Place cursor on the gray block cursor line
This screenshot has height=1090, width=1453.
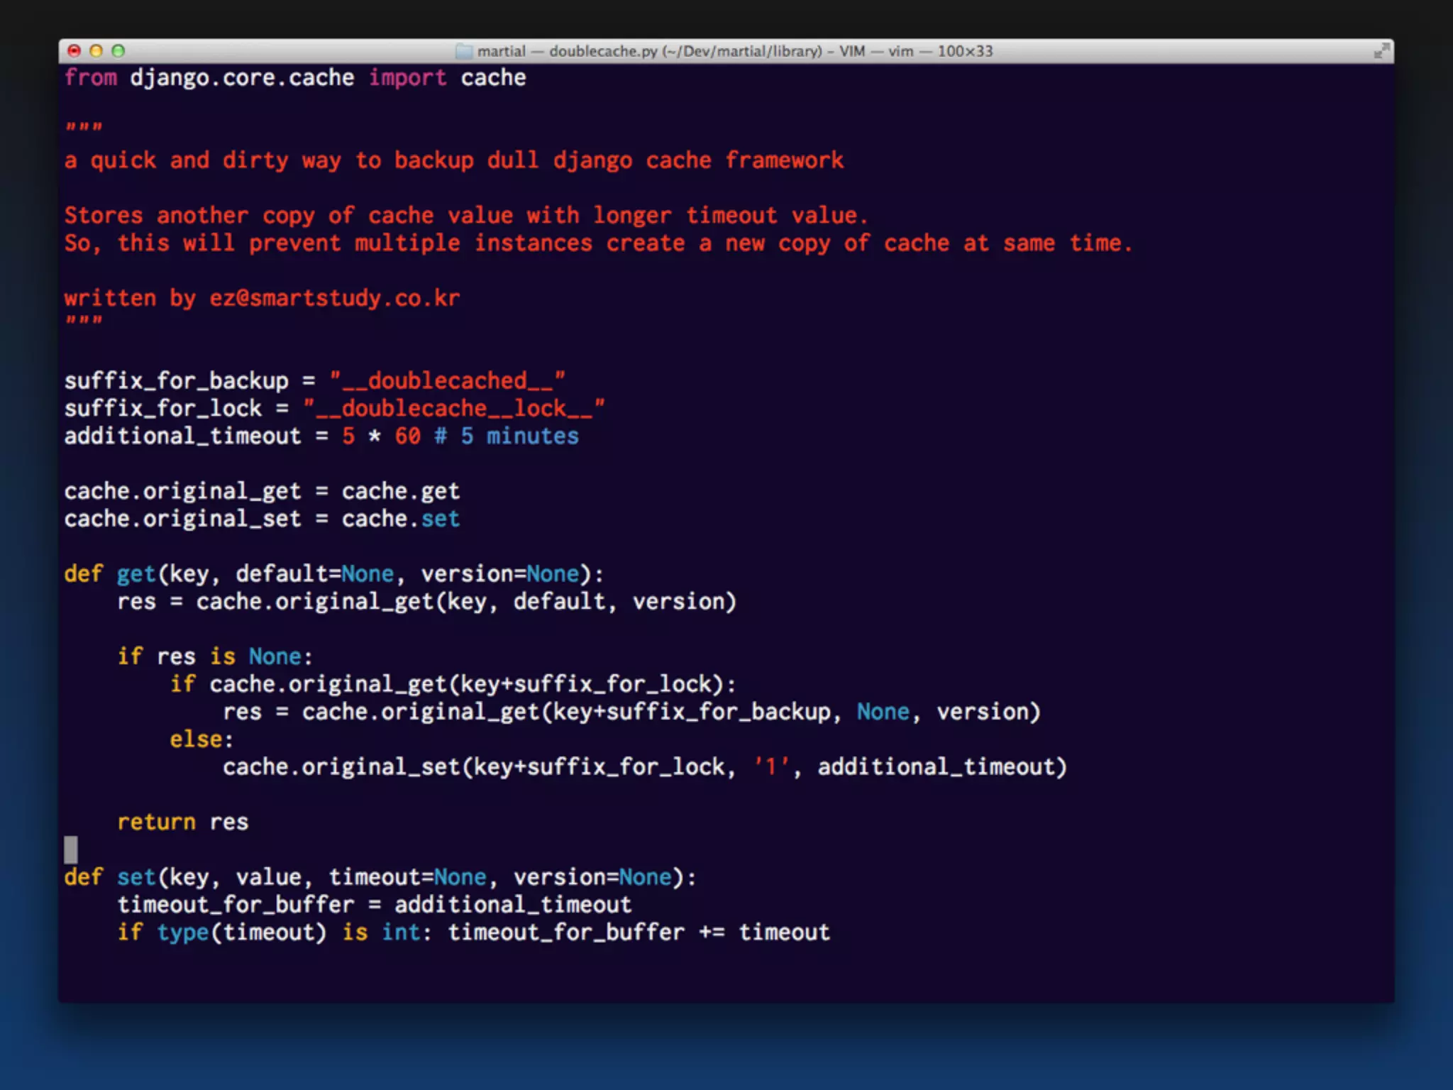(71, 849)
